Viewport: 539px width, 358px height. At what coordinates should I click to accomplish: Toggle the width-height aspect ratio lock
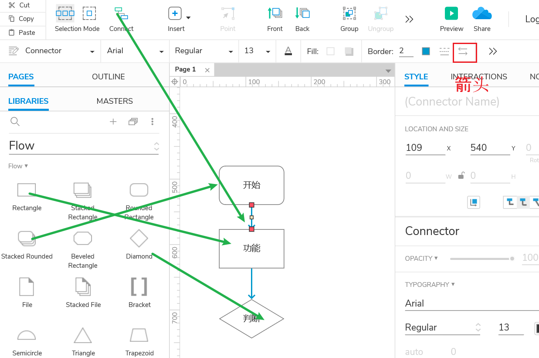(x=460, y=175)
